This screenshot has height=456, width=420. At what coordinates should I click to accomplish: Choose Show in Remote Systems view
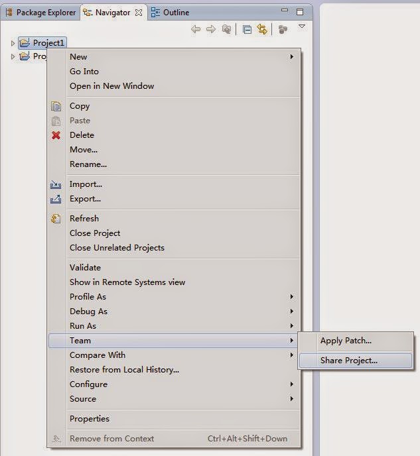tap(174, 282)
